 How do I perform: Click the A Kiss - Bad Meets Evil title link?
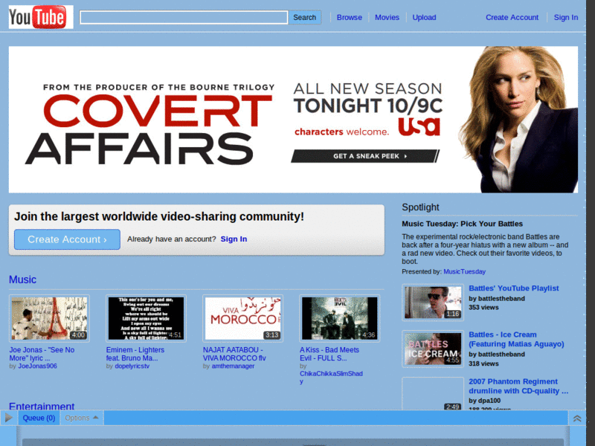point(329,354)
